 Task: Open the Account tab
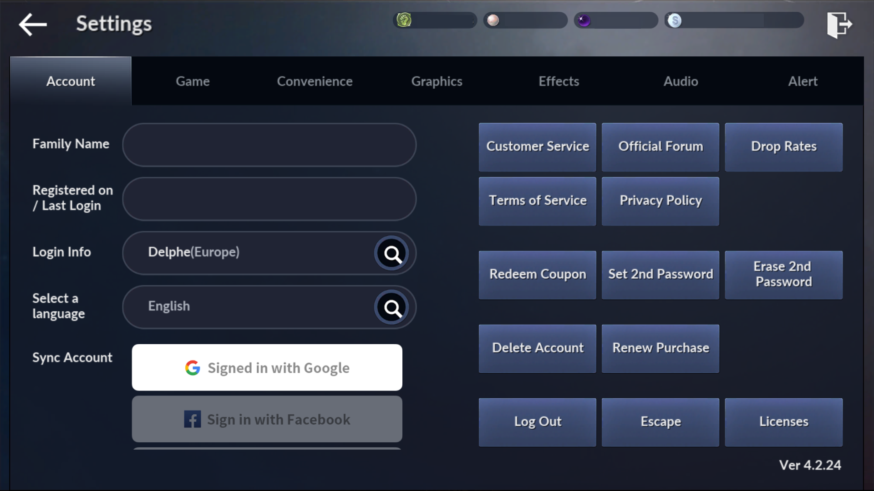click(x=71, y=81)
